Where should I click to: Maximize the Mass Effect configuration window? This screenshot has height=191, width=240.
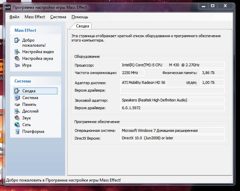(x=213, y=6)
